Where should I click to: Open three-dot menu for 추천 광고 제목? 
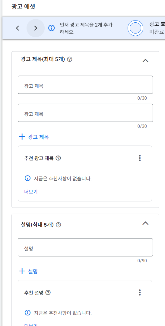tap(140, 158)
